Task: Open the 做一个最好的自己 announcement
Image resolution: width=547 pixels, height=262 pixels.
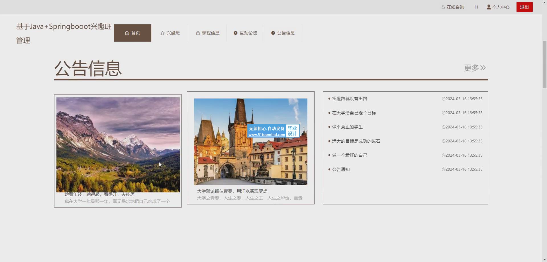Action: pos(350,155)
